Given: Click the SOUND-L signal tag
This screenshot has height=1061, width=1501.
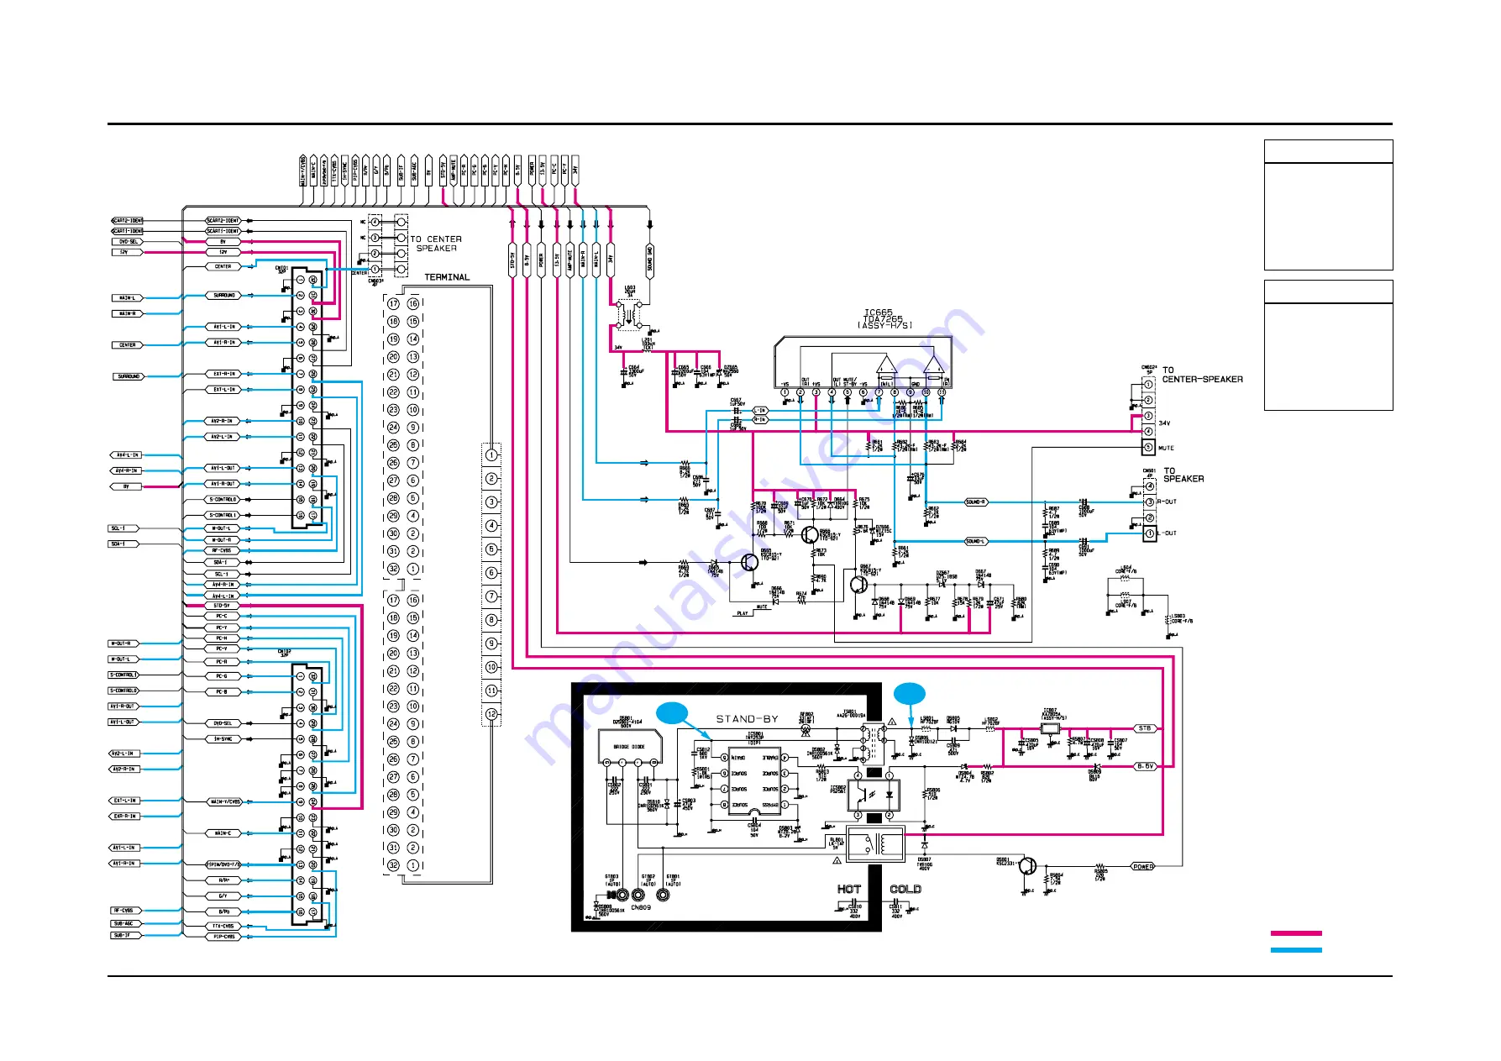Looking at the screenshot, I should [x=975, y=542].
